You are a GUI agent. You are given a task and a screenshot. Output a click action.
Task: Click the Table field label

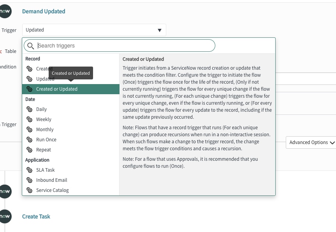click(11, 51)
